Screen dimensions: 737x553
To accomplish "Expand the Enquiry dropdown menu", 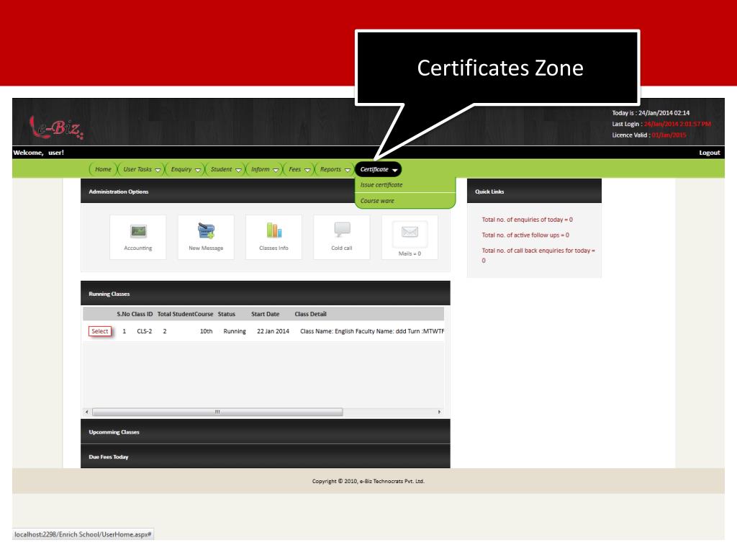I will [185, 169].
